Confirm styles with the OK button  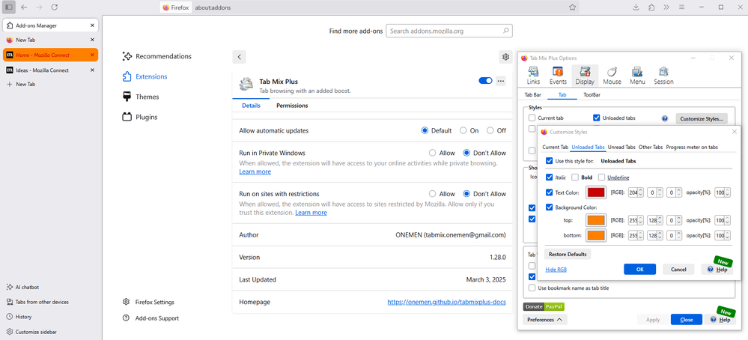click(639, 270)
